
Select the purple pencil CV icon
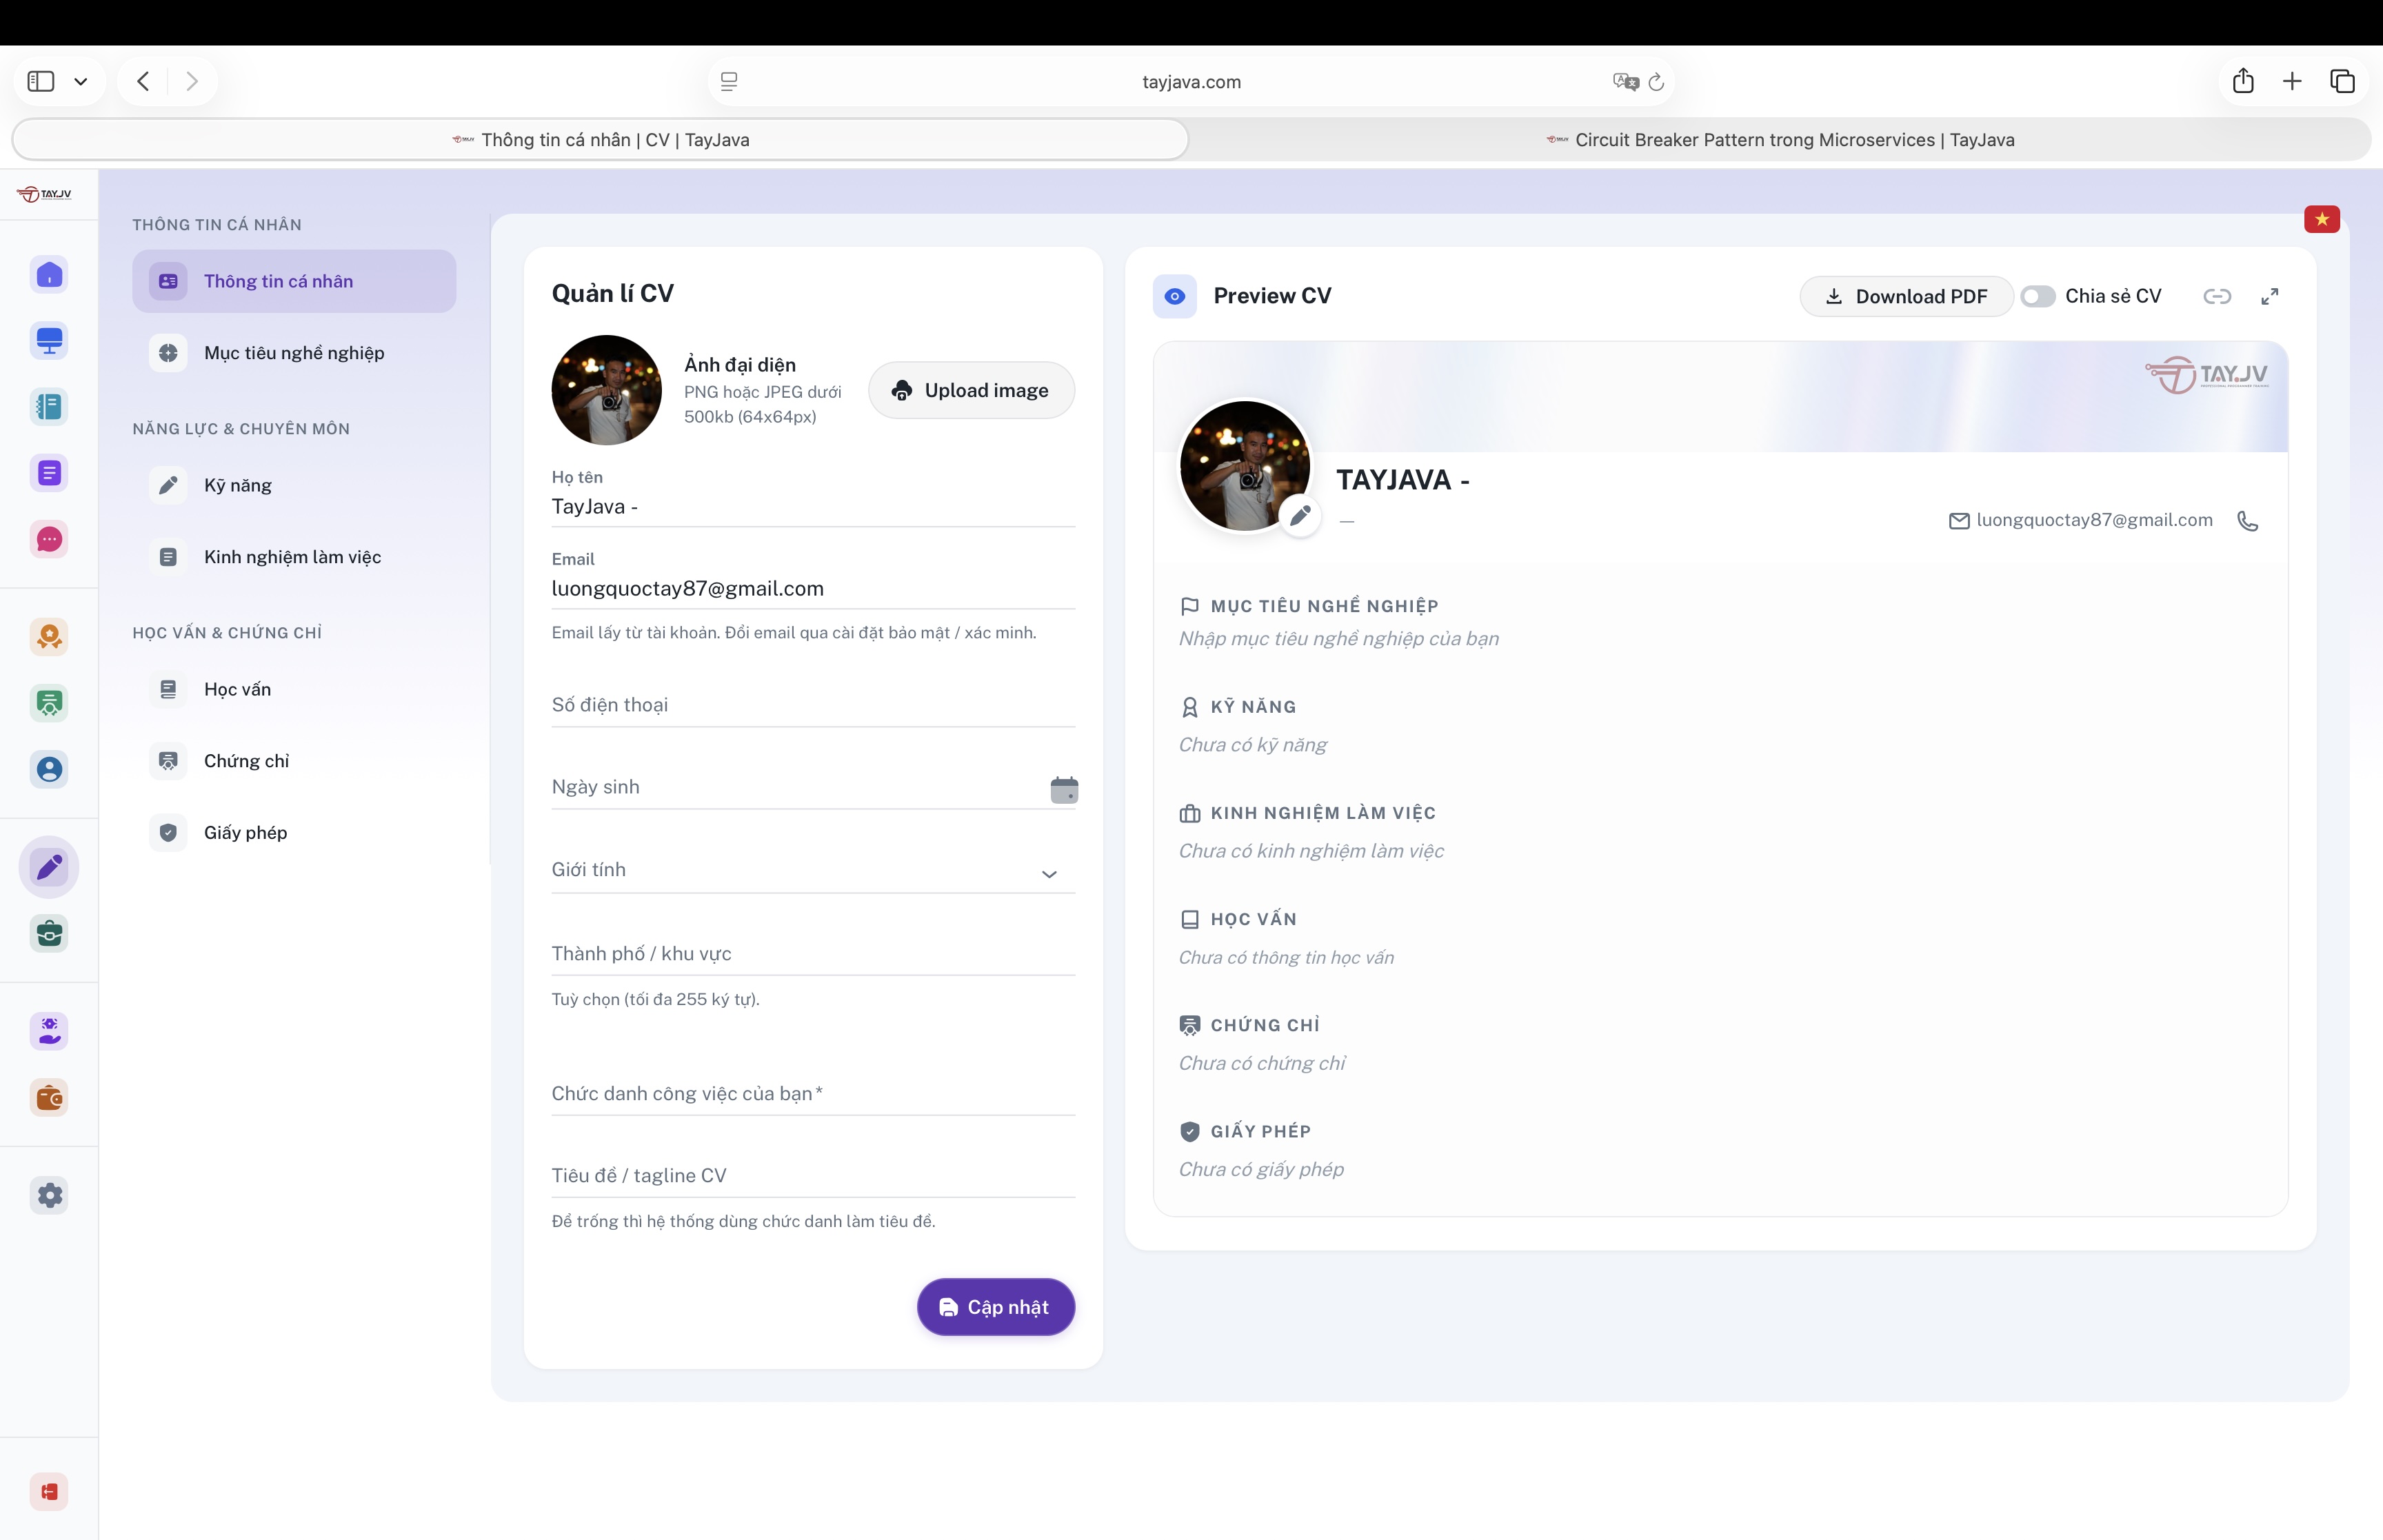[x=49, y=867]
